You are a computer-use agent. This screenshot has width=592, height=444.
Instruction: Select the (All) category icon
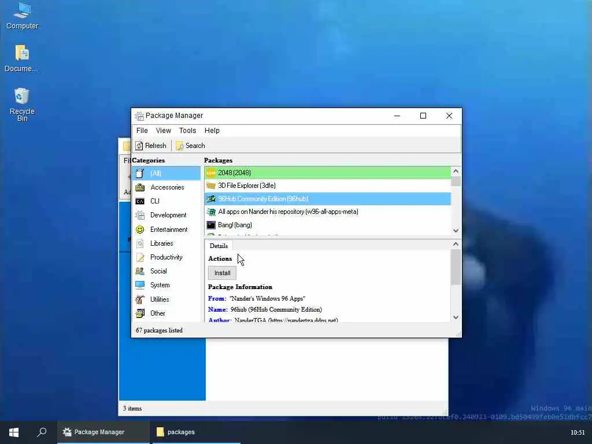(x=140, y=173)
